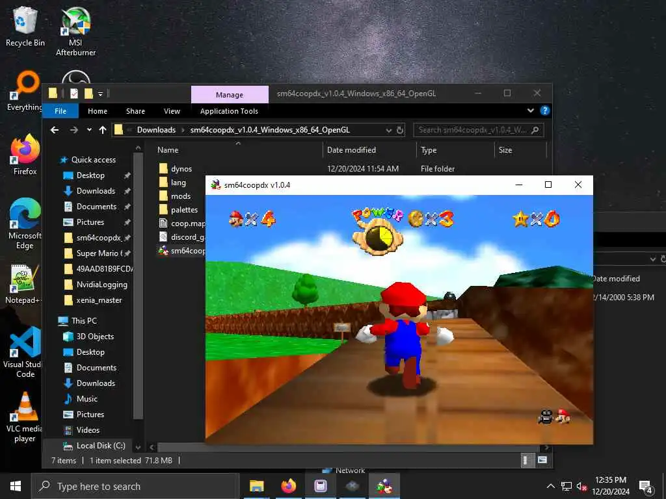This screenshot has width=666, height=499.
Task: Open File Explorer help
Action: (544, 110)
